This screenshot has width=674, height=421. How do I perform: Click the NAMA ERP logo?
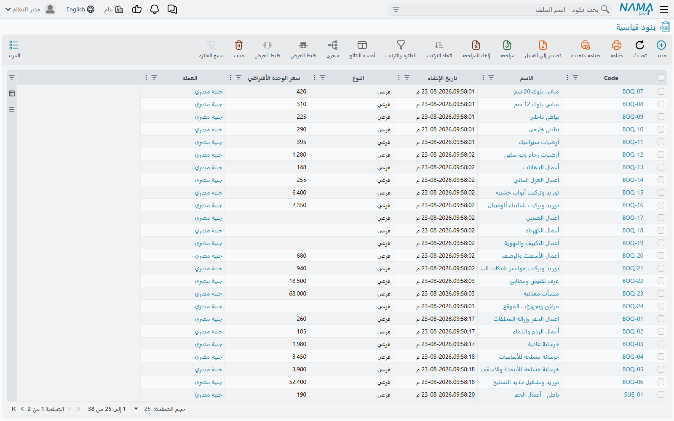click(x=636, y=9)
